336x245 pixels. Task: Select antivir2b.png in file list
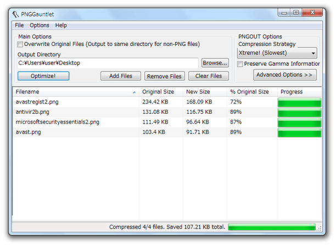(32, 112)
